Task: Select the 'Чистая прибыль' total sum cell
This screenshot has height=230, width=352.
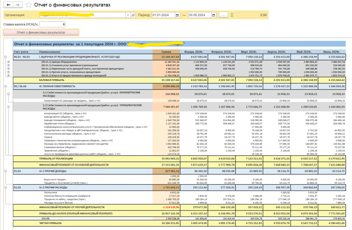Action: pyautogui.click(x=166, y=223)
